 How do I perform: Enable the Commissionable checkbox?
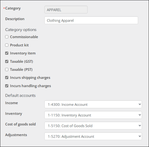(7, 37)
